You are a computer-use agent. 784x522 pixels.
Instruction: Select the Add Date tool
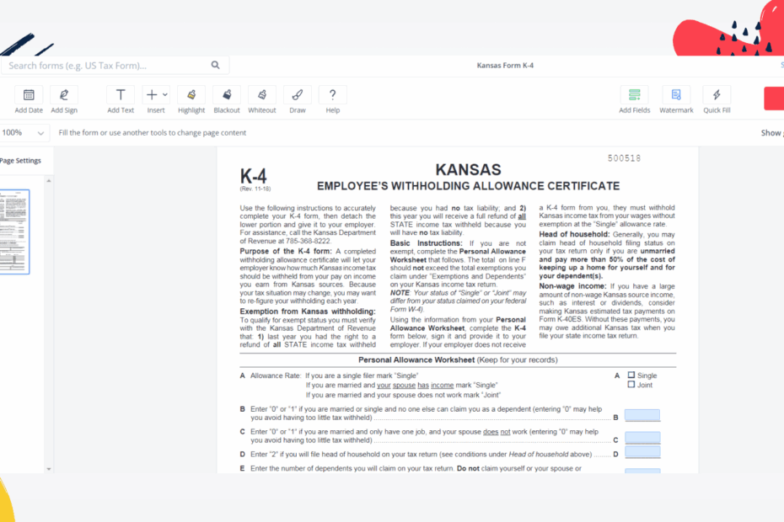click(x=28, y=99)
